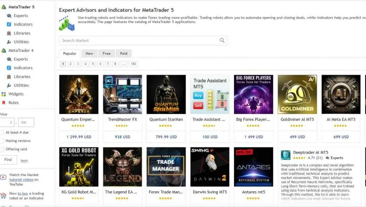The image size is (366, 207).
Task: Click the MetaTrader 5 Indicators icon
Action: 9,24
